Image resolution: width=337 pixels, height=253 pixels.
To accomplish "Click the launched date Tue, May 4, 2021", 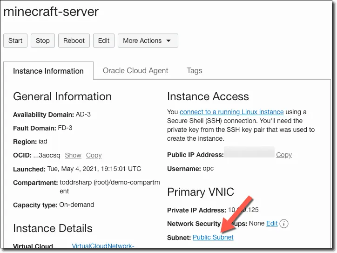I will click(94, 169).
